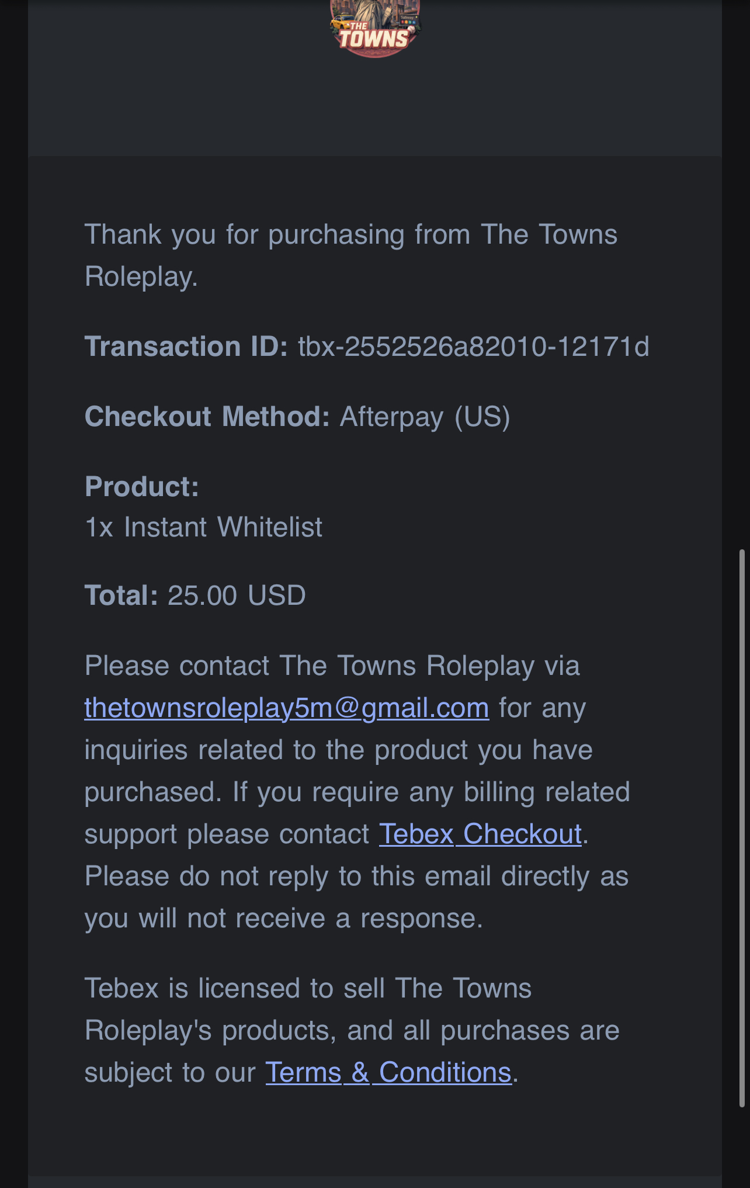Open the Terms & Conditions link
750x1188 pixels.
388,1072
